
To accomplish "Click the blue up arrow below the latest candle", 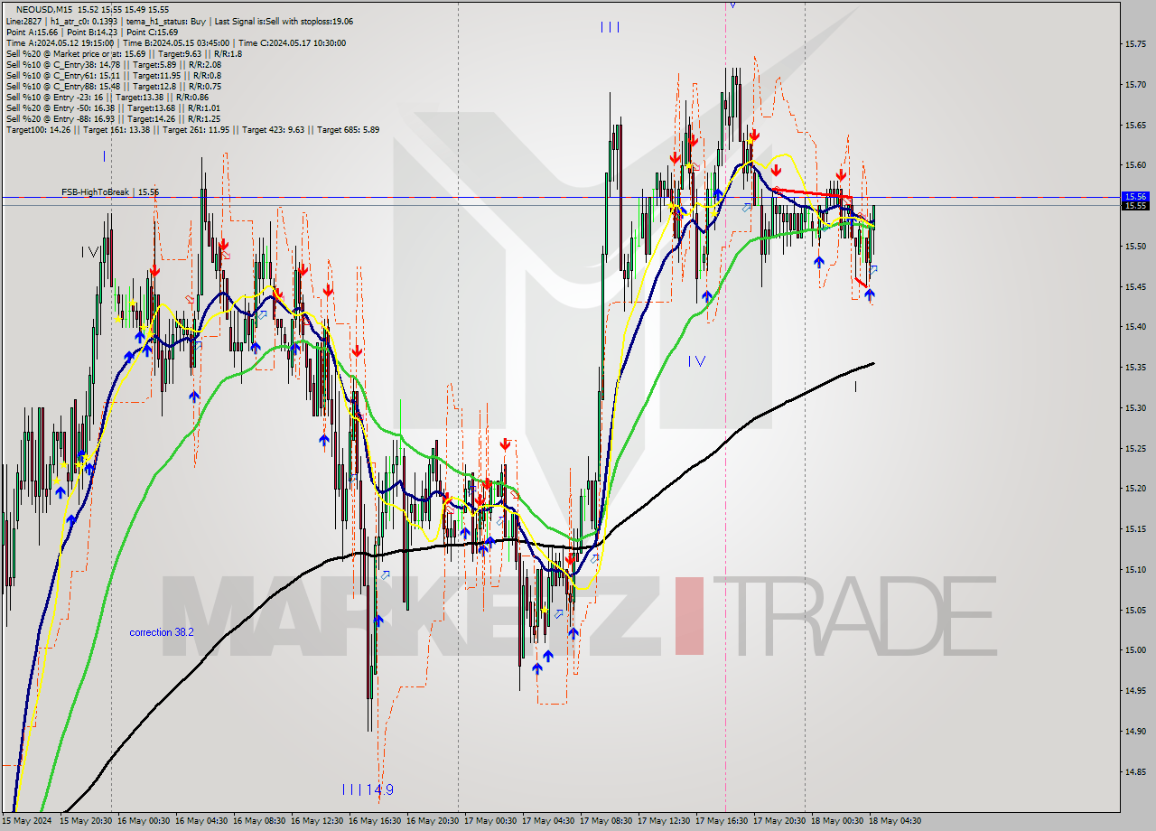I will (869, 294).
